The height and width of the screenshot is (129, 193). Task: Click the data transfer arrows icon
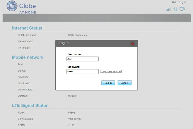175,9
